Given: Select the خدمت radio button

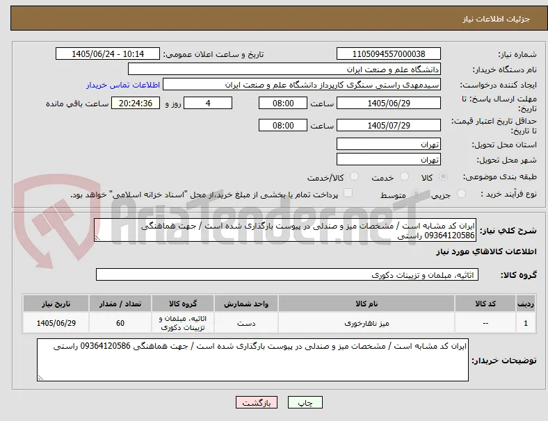Looking at the screenshot, I should coord(404,176).
